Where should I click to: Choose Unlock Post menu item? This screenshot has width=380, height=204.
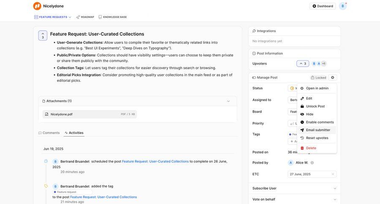[317, 106]
